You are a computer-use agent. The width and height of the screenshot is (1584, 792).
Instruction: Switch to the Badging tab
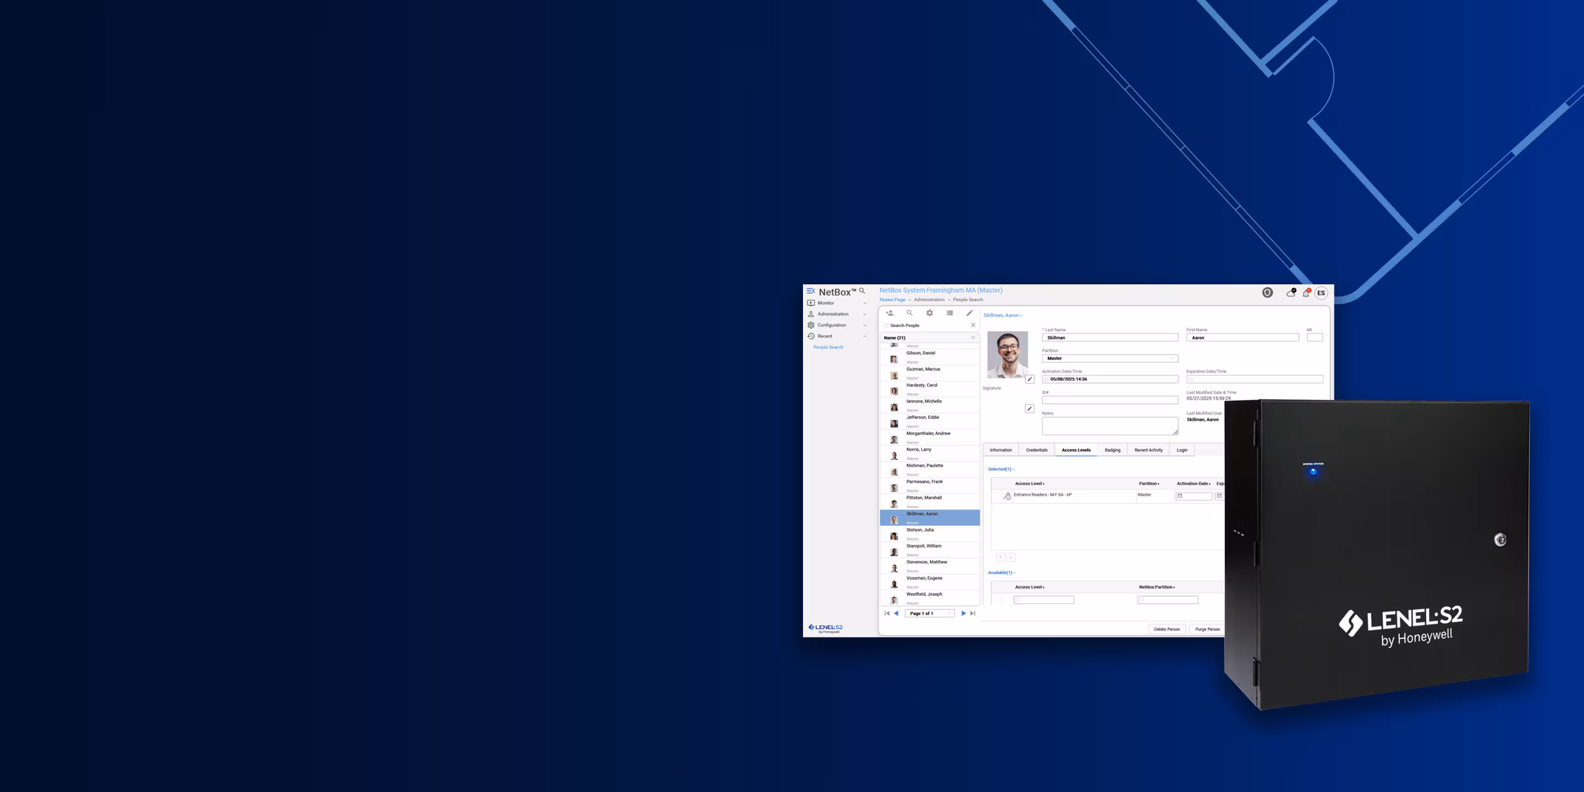pyautogui.click(x=1112, y=450)
